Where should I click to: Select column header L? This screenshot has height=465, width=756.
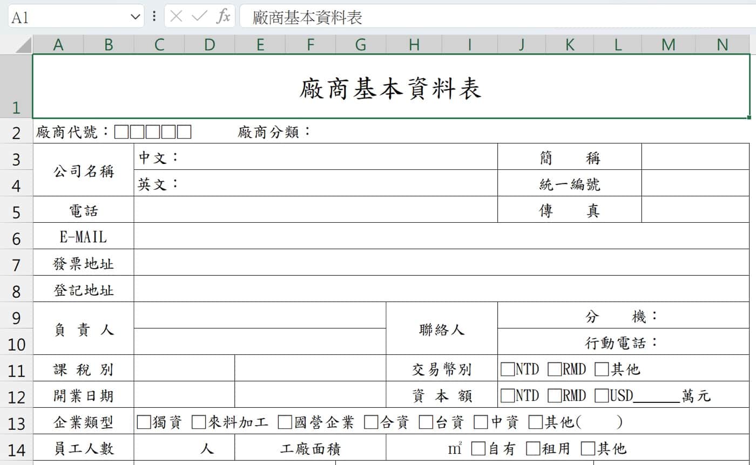618,45
